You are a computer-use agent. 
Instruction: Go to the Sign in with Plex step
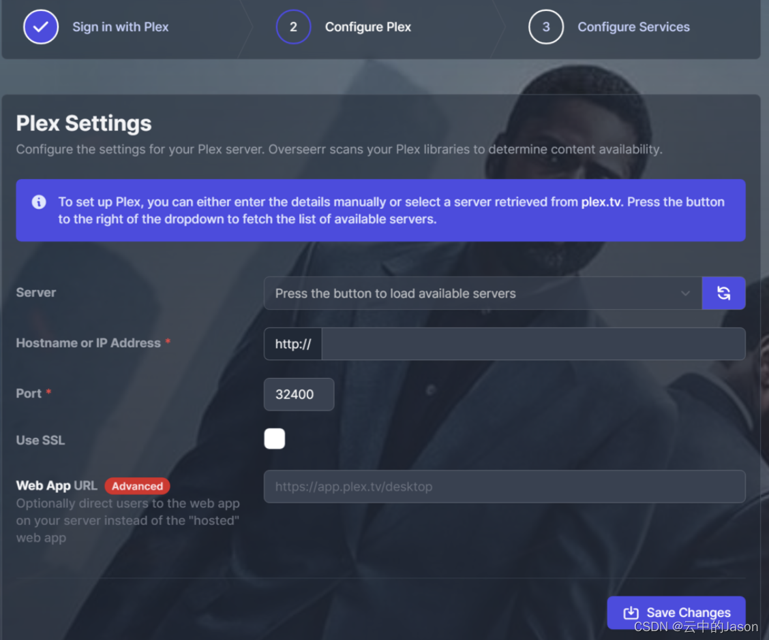(x=121, y=27)
